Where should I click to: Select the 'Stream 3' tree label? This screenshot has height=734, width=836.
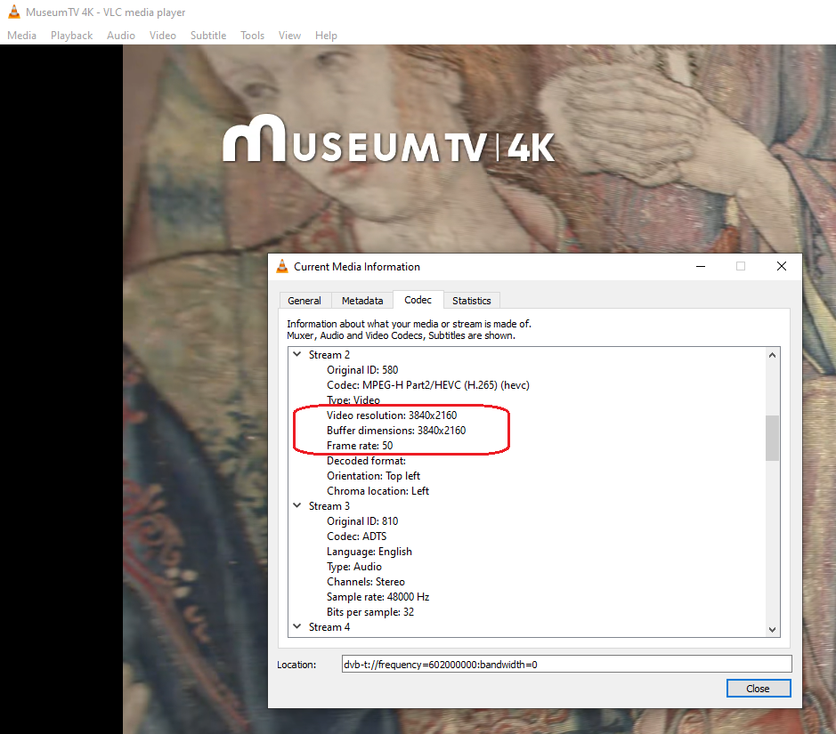(329, 506)
